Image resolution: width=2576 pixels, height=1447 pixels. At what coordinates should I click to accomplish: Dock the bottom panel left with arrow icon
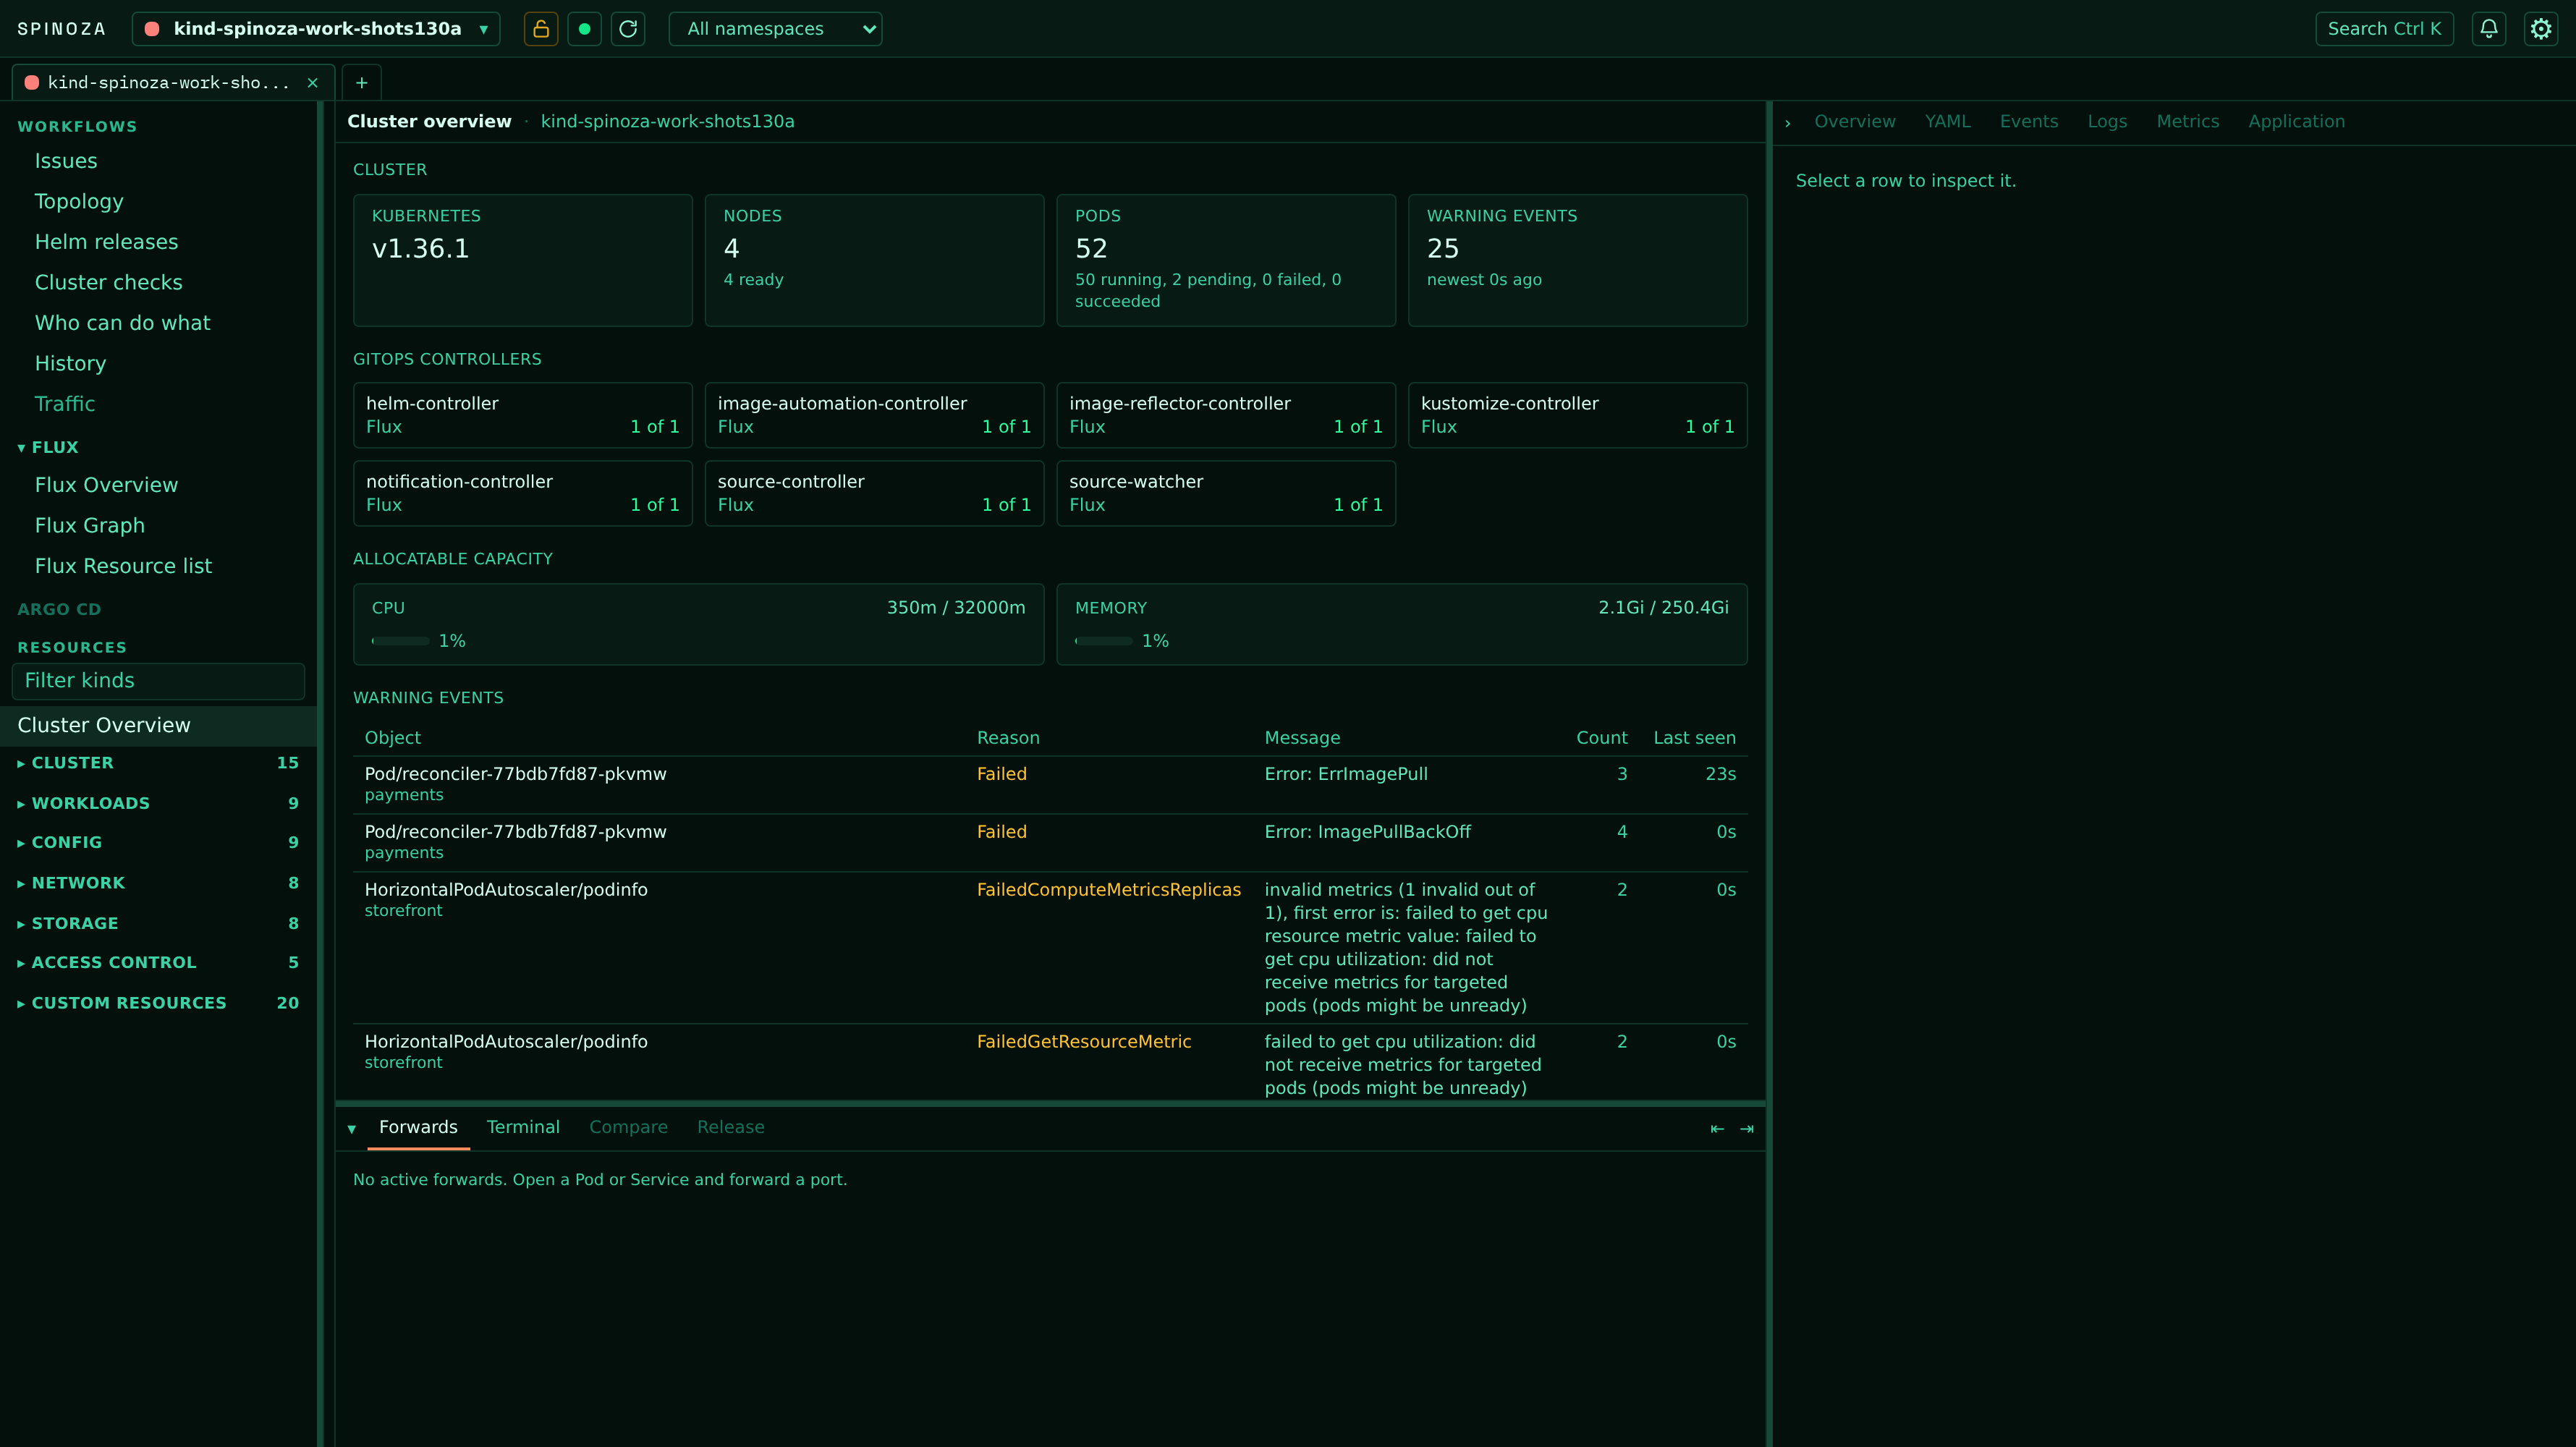pos(1717,1128)
